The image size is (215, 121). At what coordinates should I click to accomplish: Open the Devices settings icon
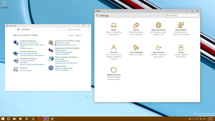[136, 25]
